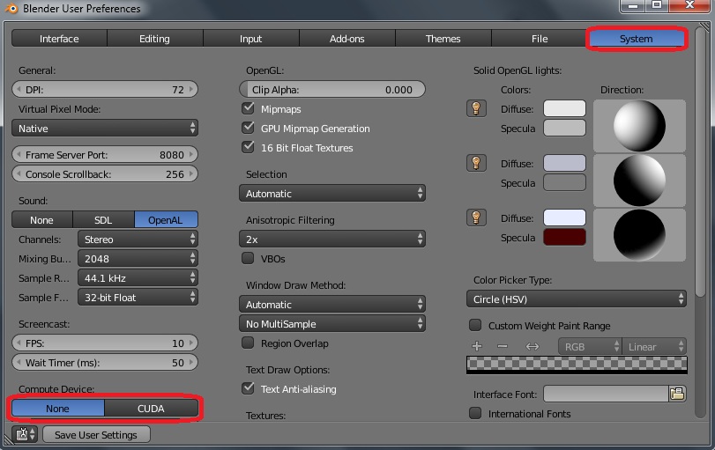
Task: Click the folder icon beside Interface Font
Action: (x=677, y=395)
